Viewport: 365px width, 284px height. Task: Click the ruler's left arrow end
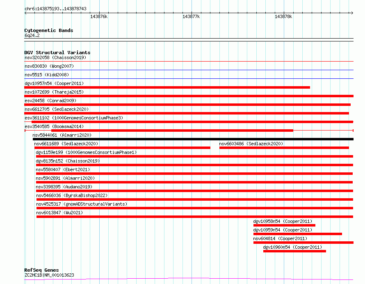25,13
